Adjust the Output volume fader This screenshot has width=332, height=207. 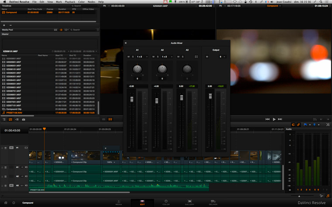pos(210,96)
